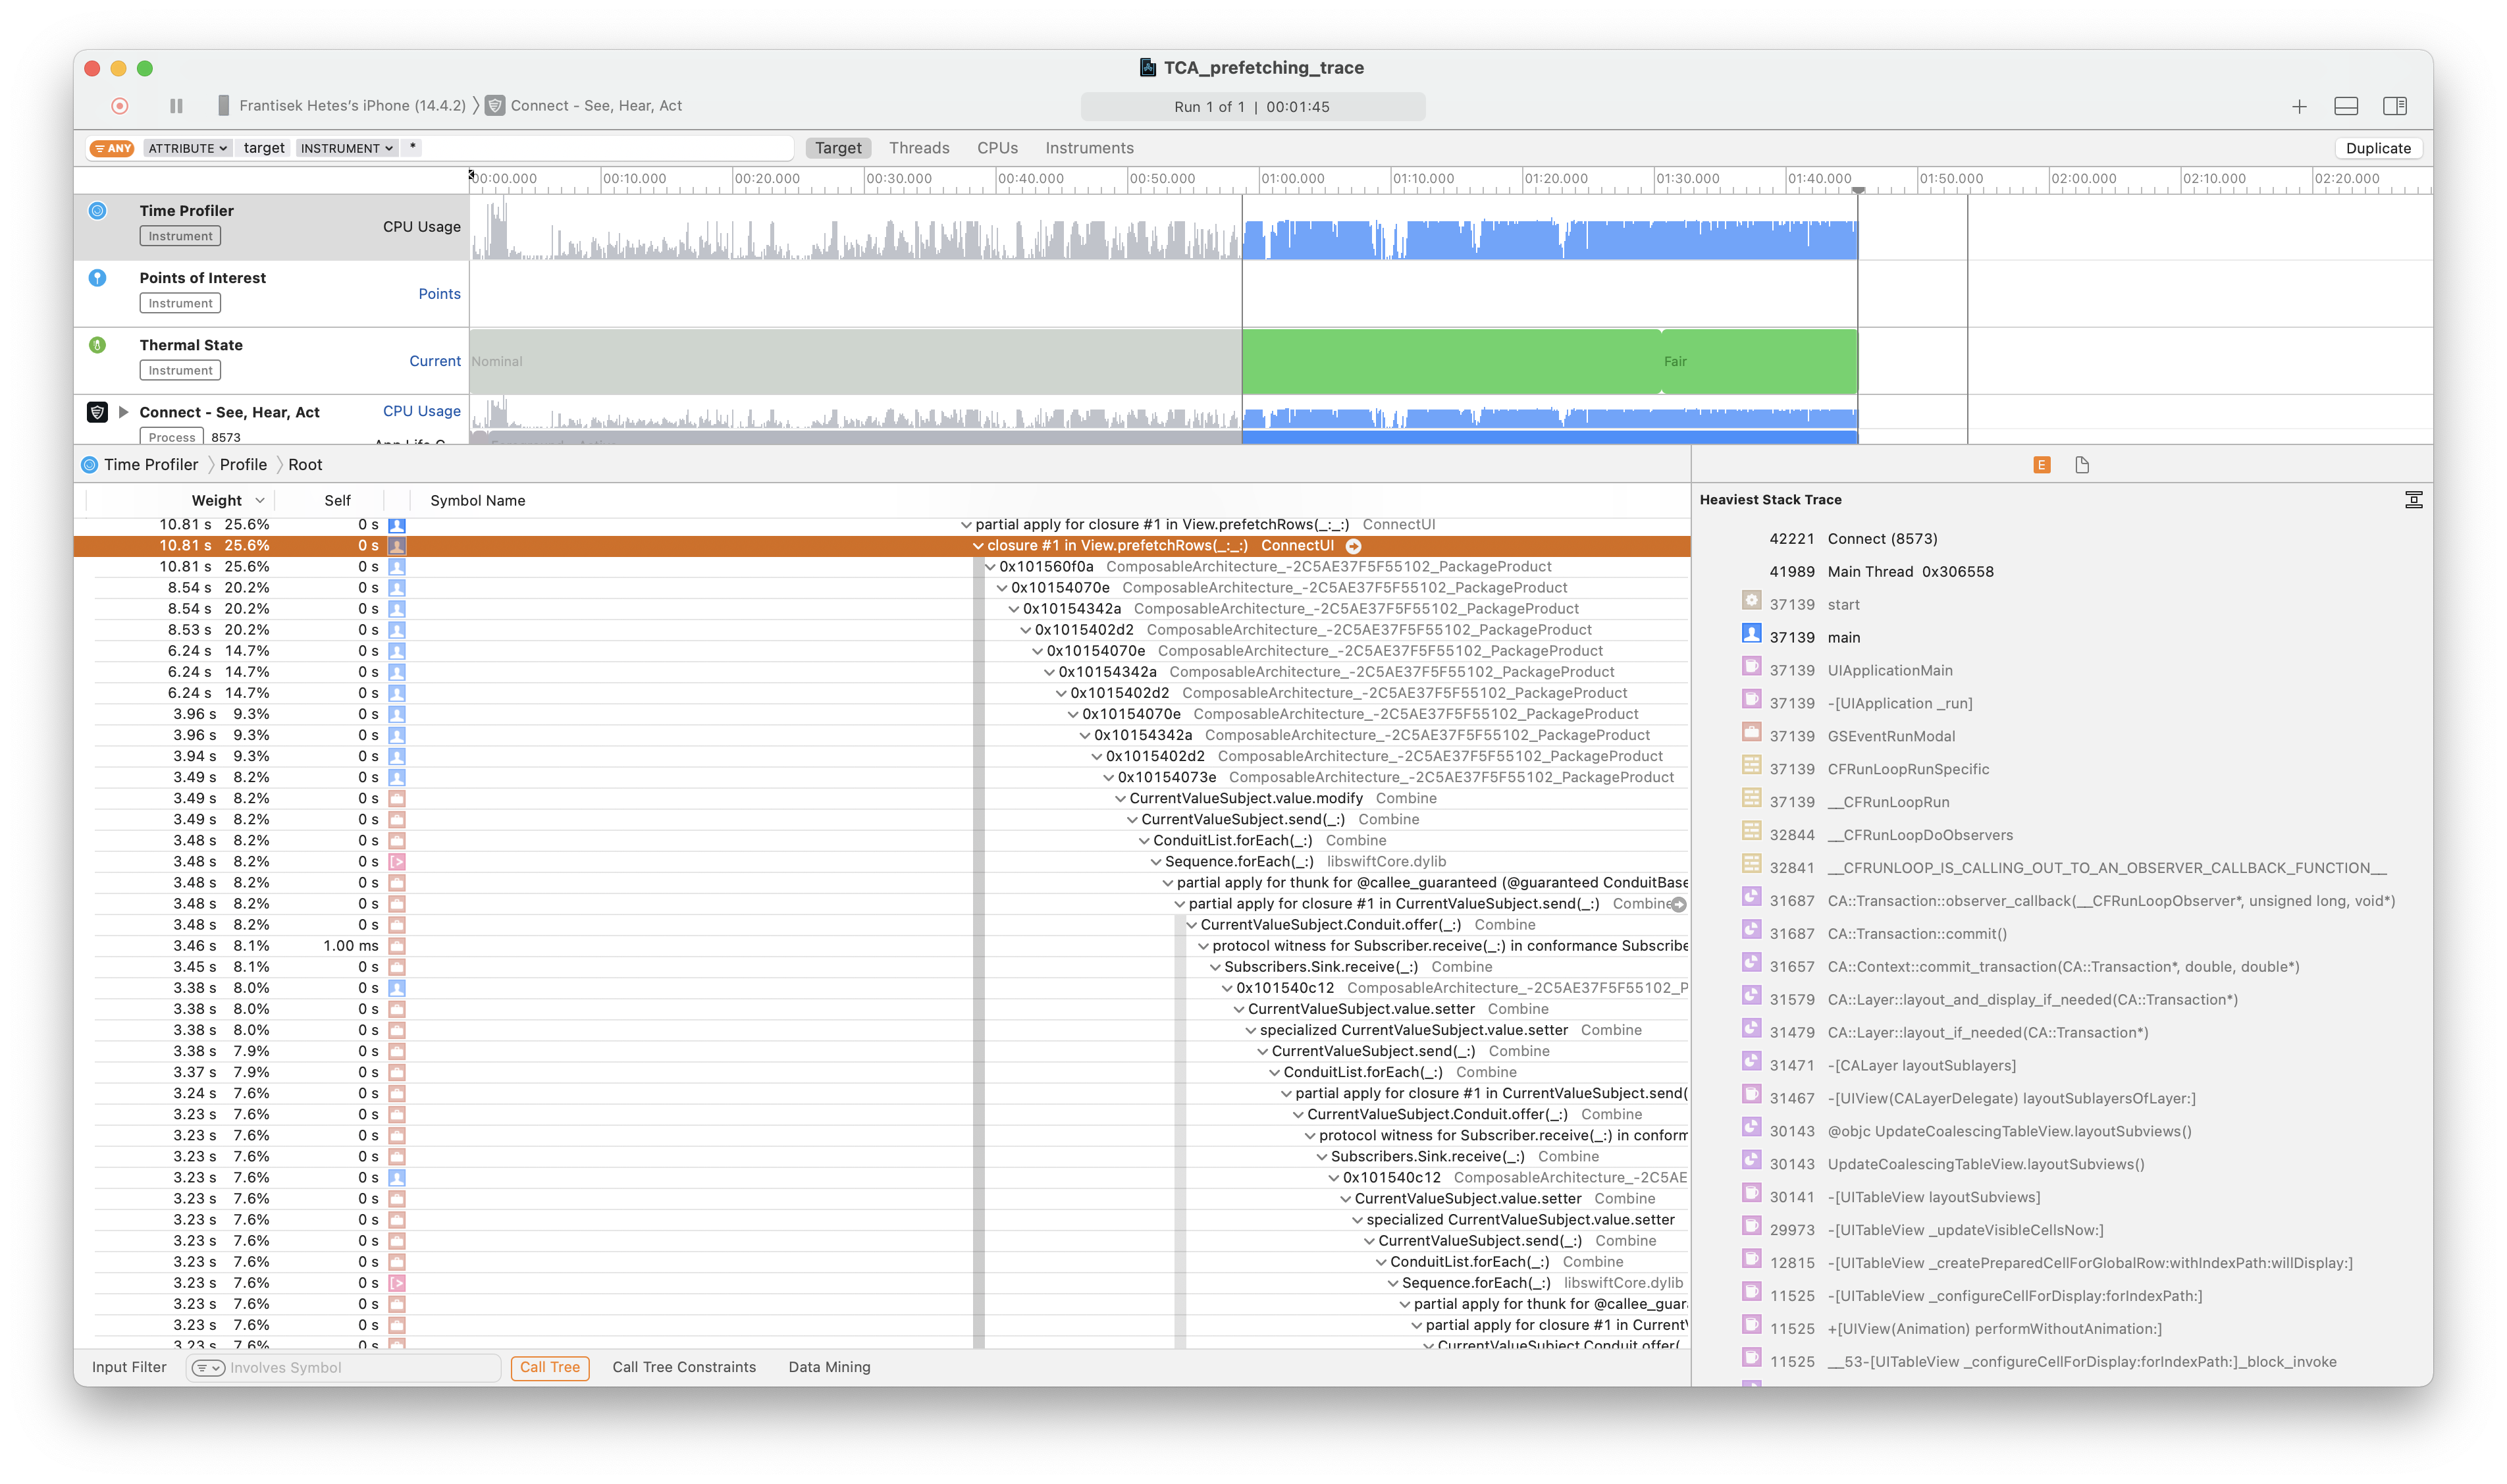Open the ATTRIBUTE filter dropdown
Screen dimensions: 2507x1484
pos(188,148)
